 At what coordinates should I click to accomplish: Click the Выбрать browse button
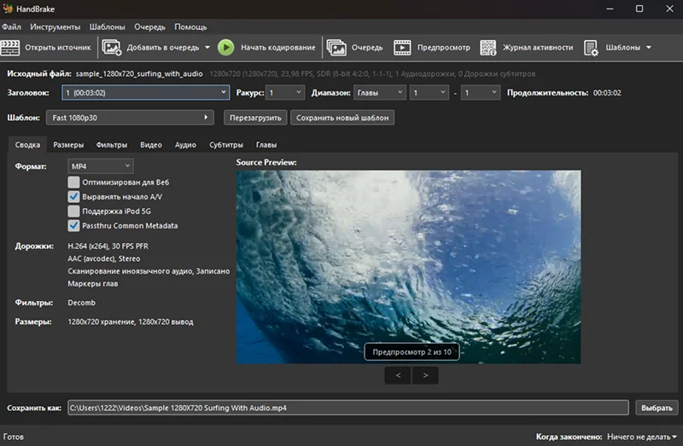click(x=657, y=408)
